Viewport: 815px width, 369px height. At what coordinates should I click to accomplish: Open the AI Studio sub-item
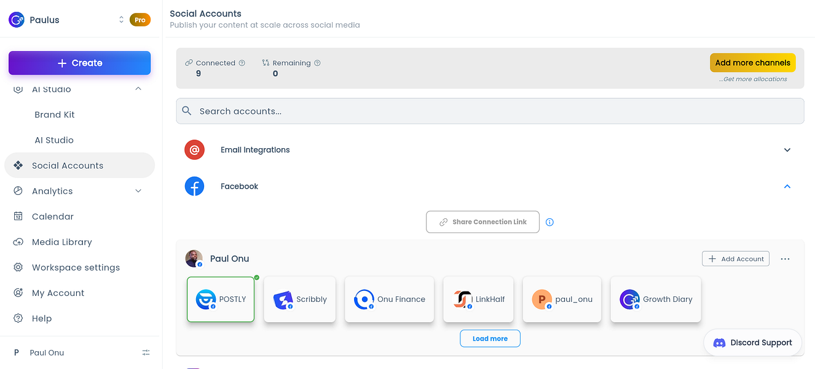[x=54, y=140]
